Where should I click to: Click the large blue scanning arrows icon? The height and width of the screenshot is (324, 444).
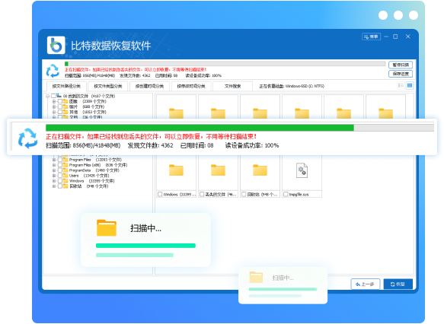(27, 138)
